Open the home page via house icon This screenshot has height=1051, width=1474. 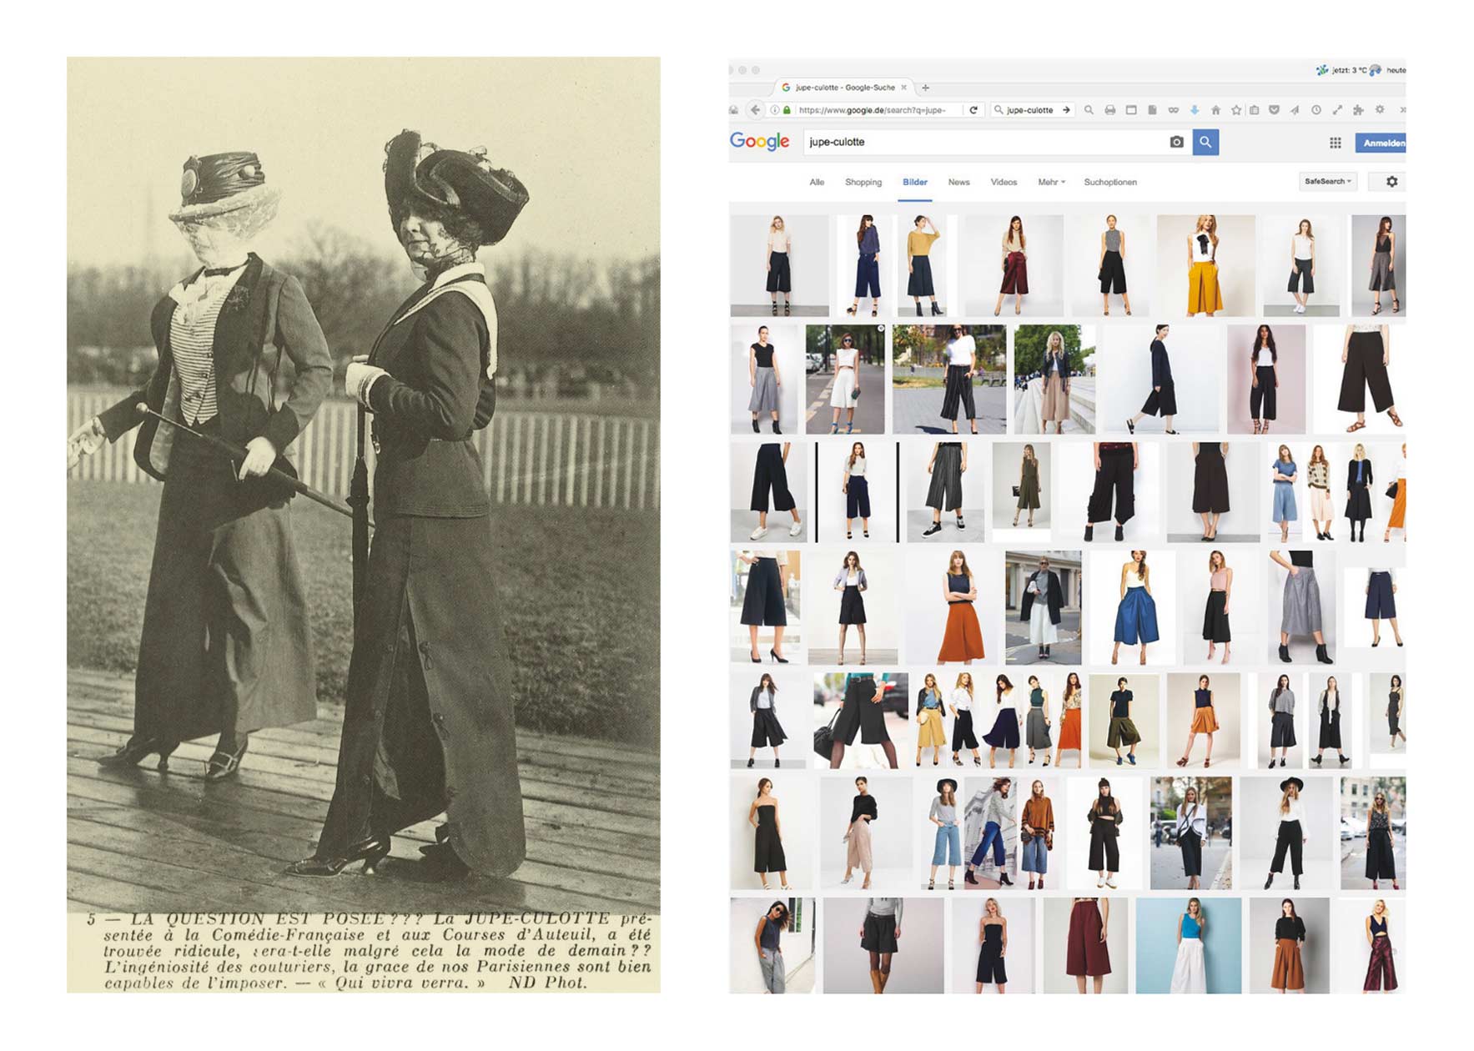pyautogui.click(x=1215, y=110)
